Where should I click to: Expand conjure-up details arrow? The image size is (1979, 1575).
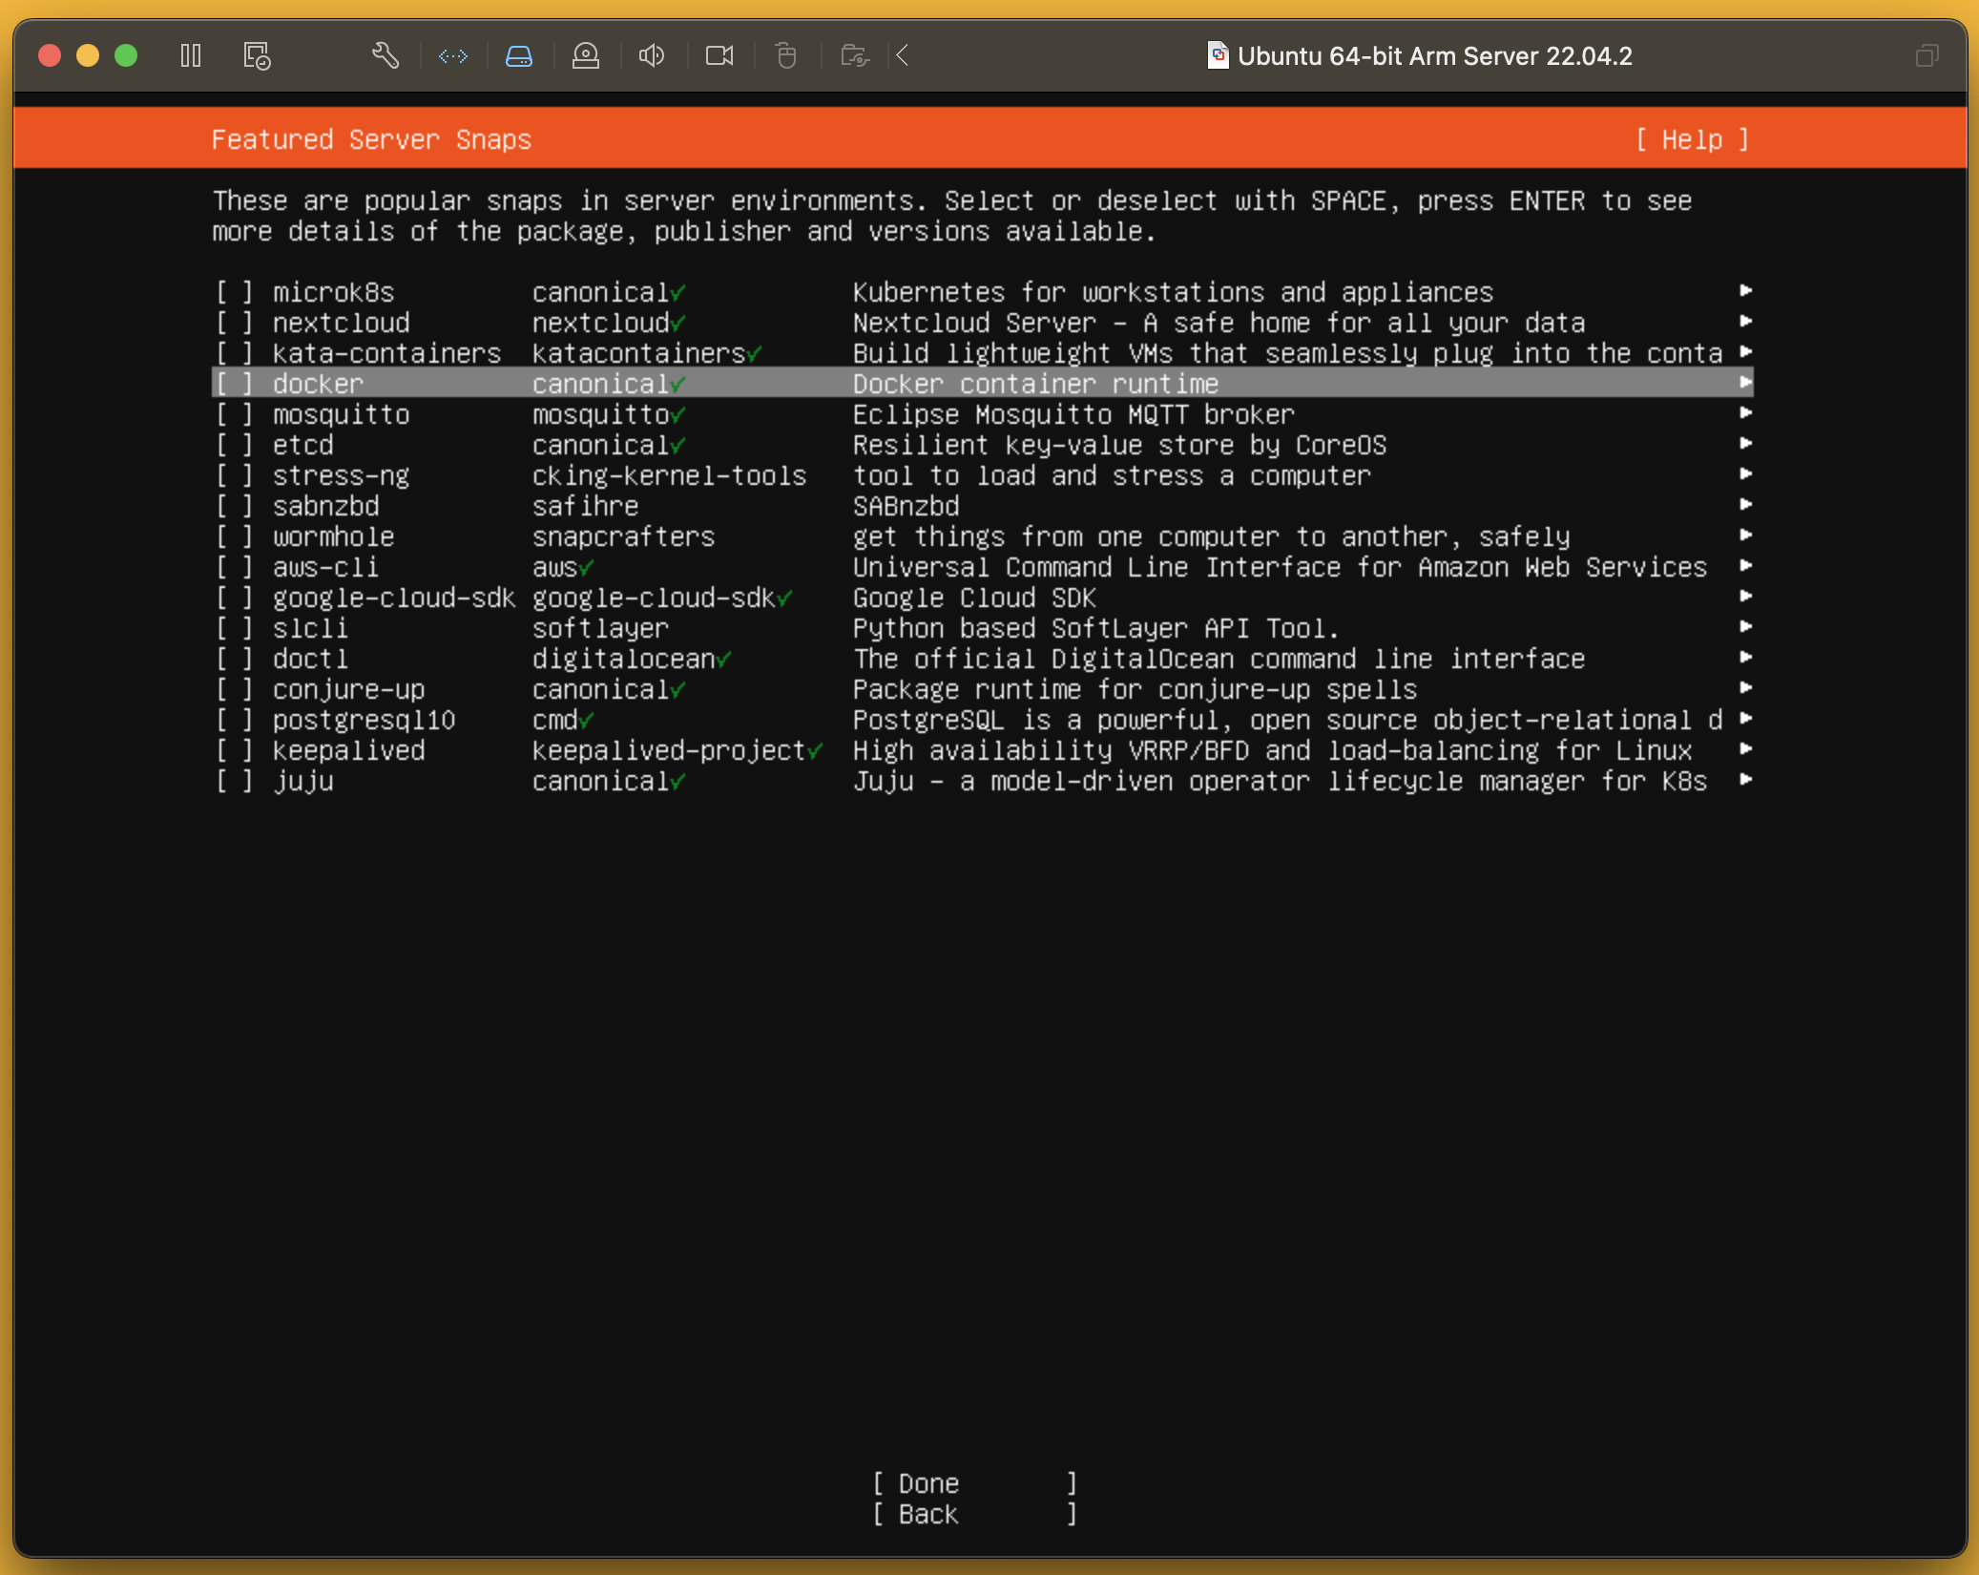[x=1745, y=687]
